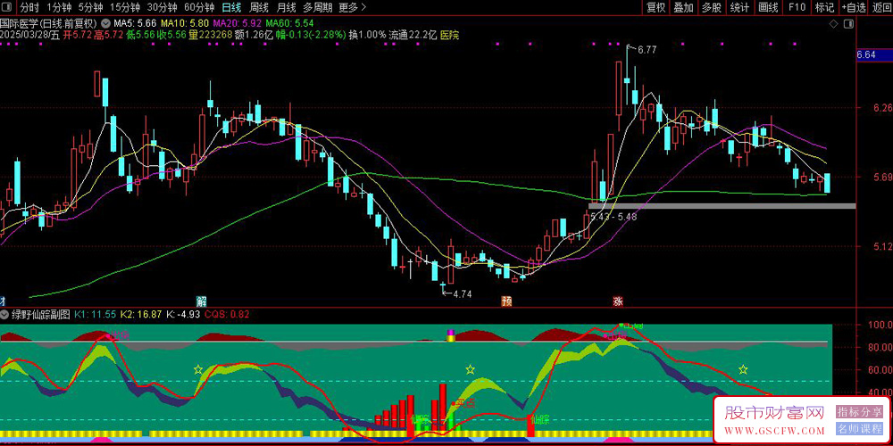
Task: Click the 量223268 volume readout
Action: coord(212,35)
